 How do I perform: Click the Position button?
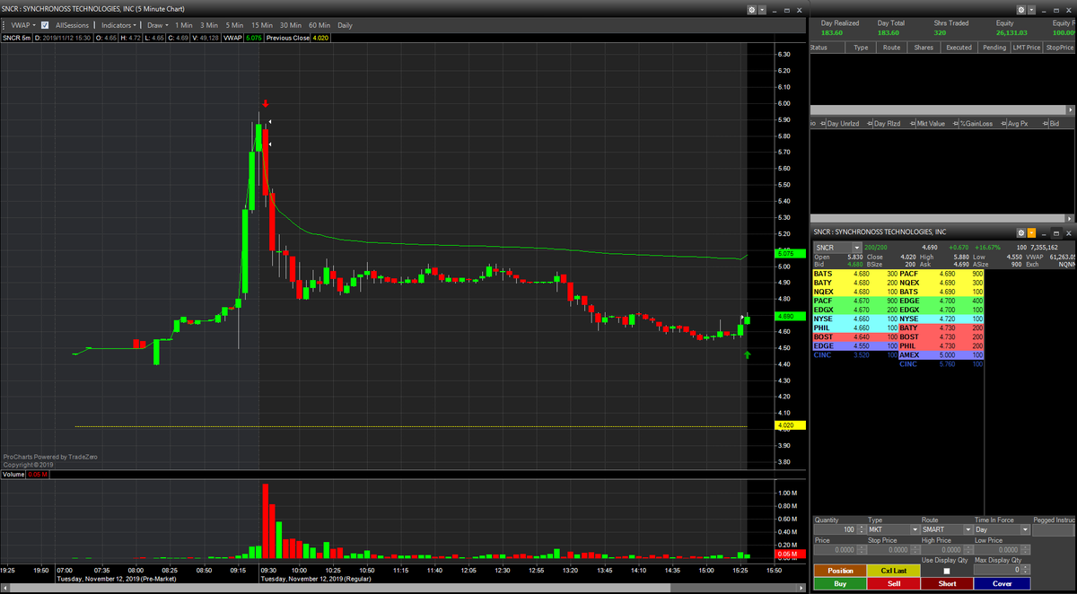coord(840,571)
